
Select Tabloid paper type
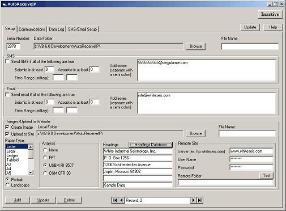[x=16, y=160]
